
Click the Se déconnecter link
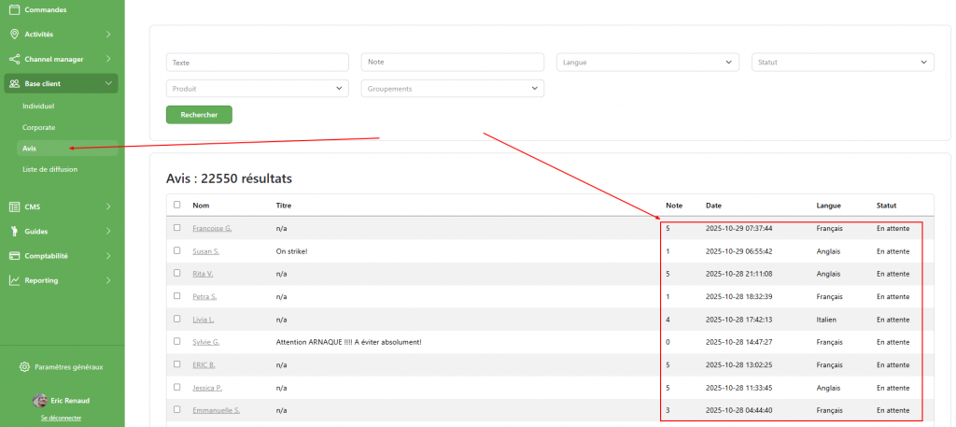(61, 418)
